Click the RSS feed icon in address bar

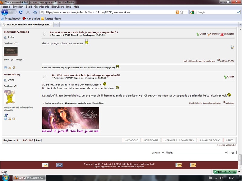point(177,12)
